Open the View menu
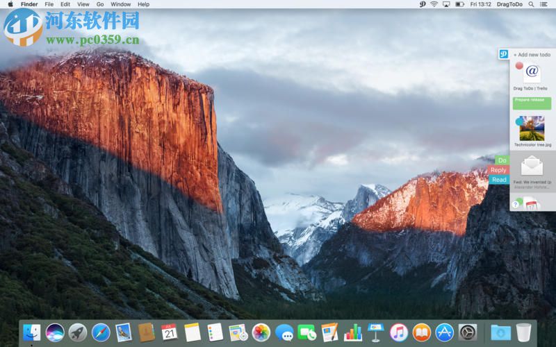The image size is (556, 347). [x=83, y=4]
